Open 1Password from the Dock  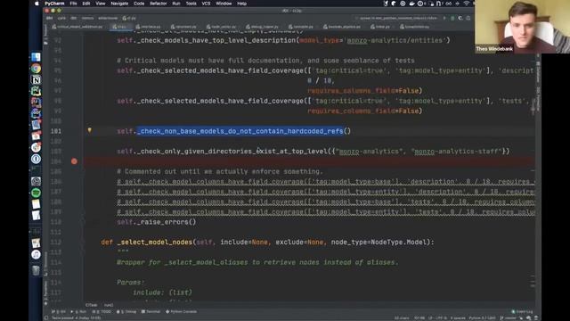pyautogui.click(x=36, y=159)
